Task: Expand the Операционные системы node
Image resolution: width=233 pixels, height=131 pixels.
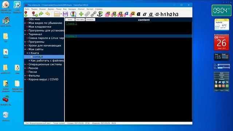Action: (x=25, y=64)
